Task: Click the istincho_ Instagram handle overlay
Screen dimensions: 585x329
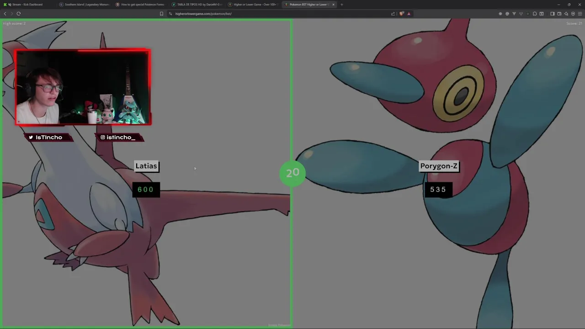Action: point(120,138)
